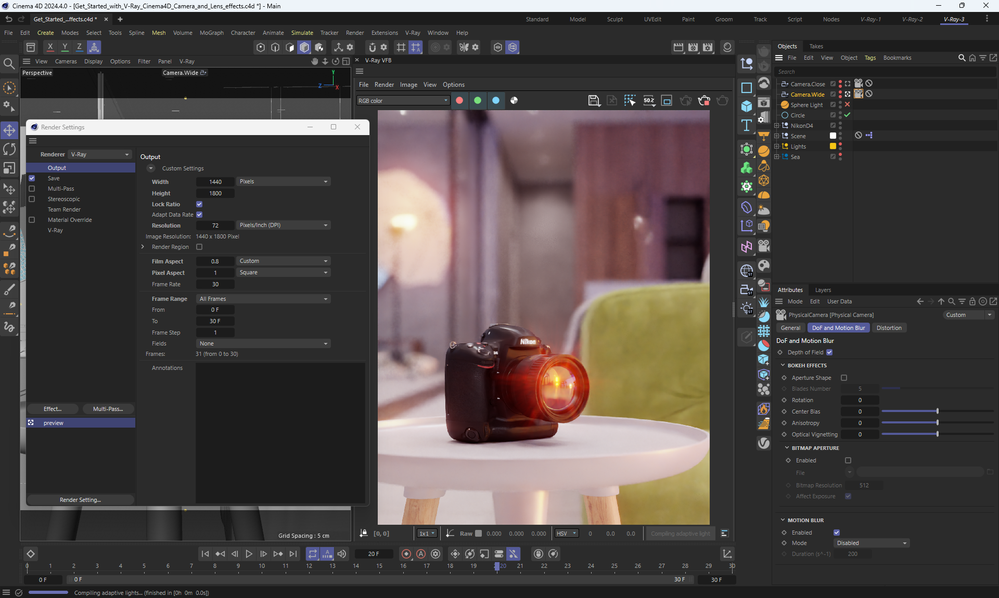The height and width of the screenshot is (598, 999).
Task: Click the record active objects icon
Action: click(x=406, y=554)
